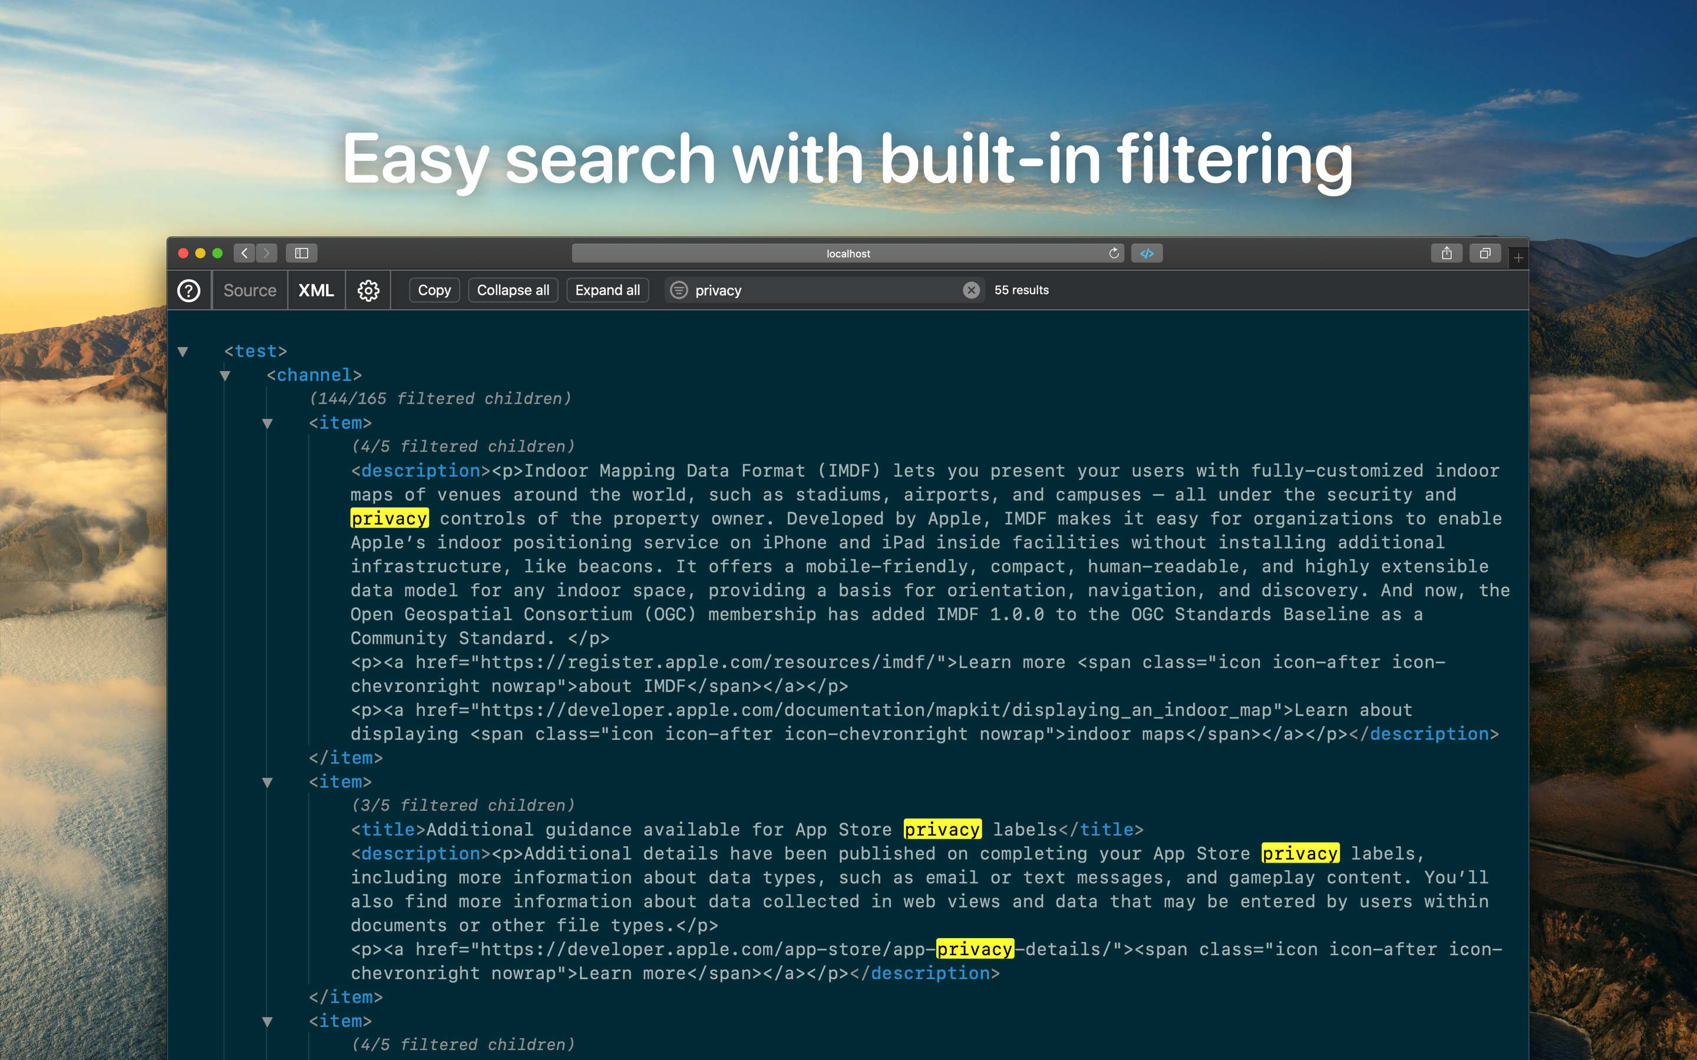Show the tab overview
Screen dimensions: 1697x1060
pyautogui.click(x=1484, y=253)
